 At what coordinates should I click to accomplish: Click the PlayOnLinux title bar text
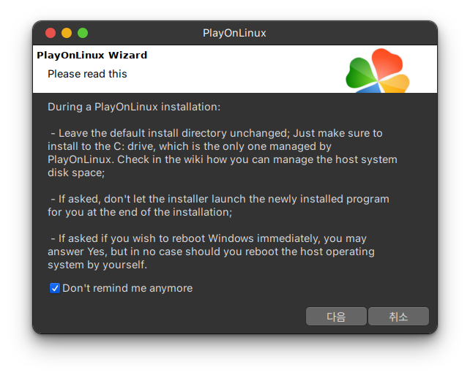pyautogui.click(x=234, y=33)
